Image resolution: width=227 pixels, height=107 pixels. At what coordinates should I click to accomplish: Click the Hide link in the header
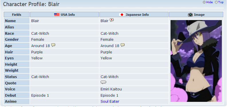click(209, 2)
